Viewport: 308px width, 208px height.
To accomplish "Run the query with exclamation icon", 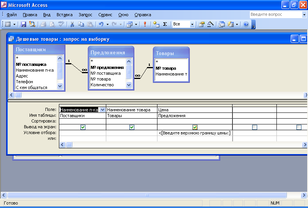I will click(x=145, y=24).
